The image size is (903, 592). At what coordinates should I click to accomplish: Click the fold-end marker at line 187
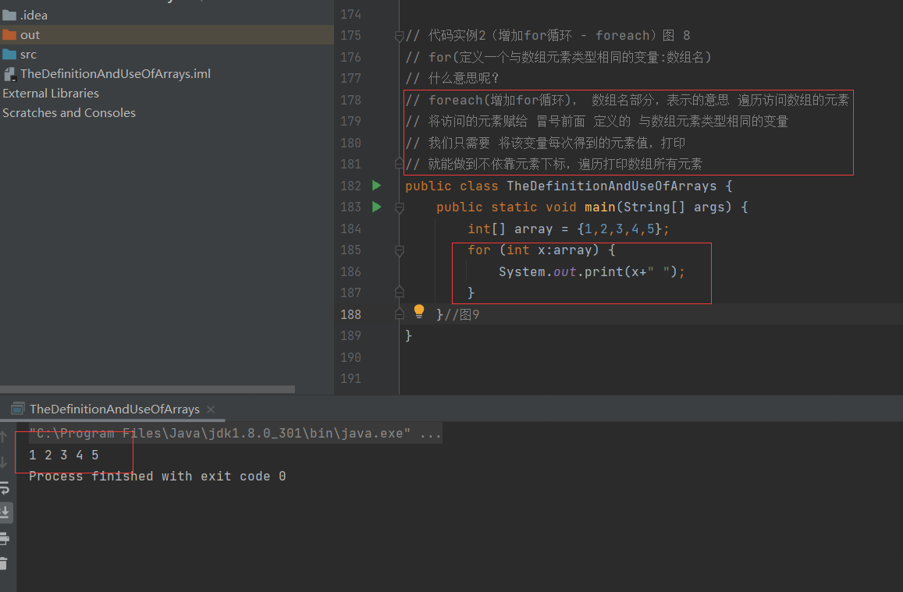[399, 292]
